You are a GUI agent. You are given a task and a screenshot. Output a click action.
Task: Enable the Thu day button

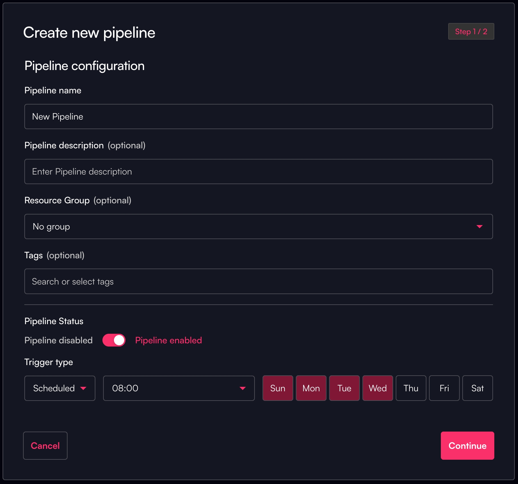[411, 388]
